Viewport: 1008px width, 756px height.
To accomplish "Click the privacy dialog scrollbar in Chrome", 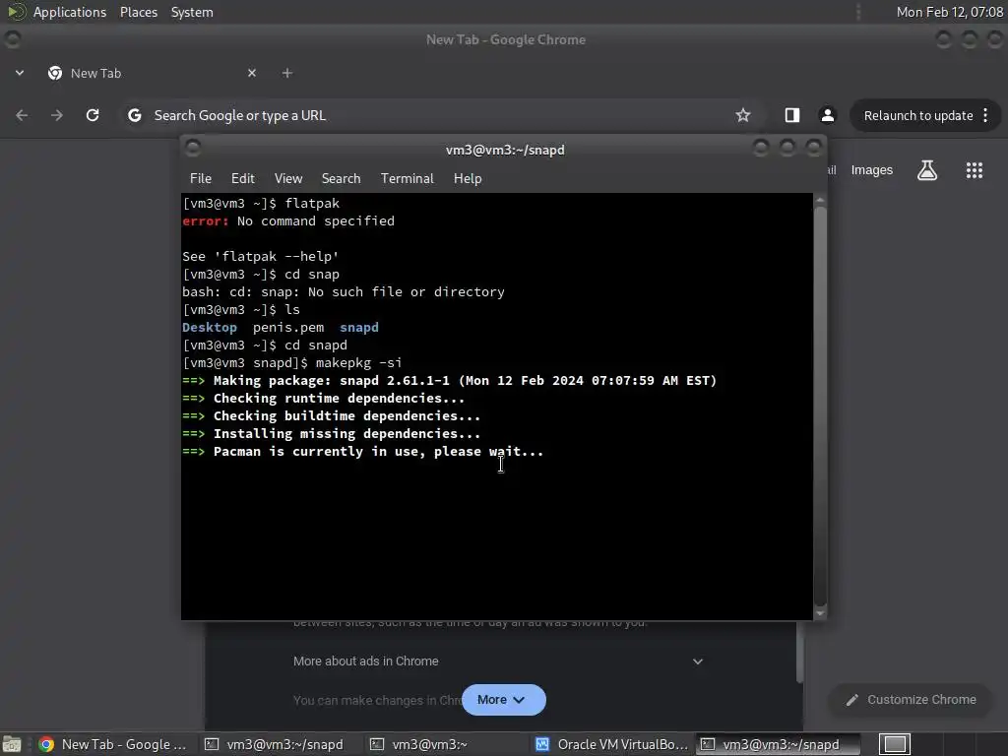I will [x=799, y=653].
